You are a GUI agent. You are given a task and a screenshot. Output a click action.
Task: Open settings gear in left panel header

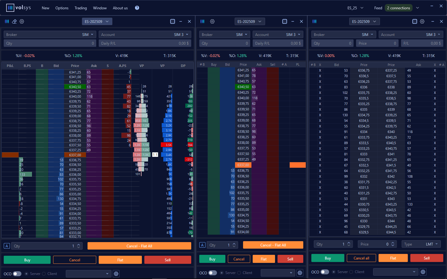(22, 21)
